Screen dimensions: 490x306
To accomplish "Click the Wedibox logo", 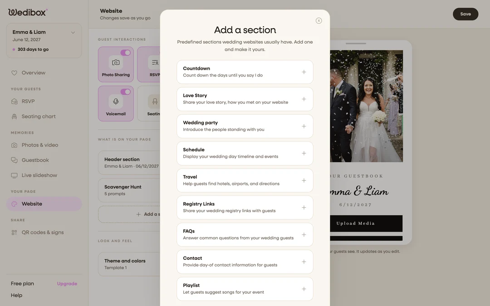I will [x=28, y=12].
